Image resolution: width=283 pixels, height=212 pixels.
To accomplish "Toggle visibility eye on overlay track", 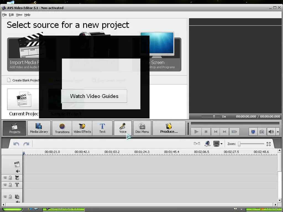I will pyautogui.click(x=5, y=197).
